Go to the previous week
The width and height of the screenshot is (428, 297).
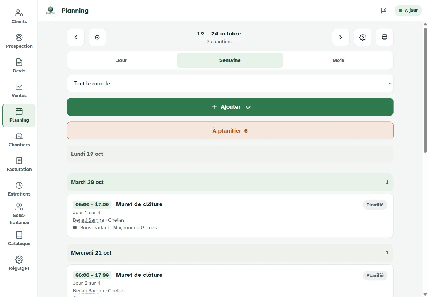pyautogui.click(x=76, y=37)
